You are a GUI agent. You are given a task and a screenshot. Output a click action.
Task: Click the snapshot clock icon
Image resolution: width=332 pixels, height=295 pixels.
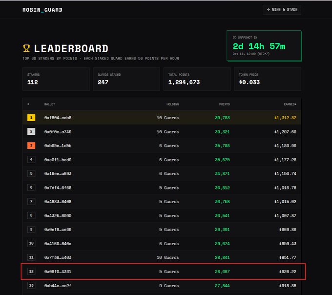235,38
